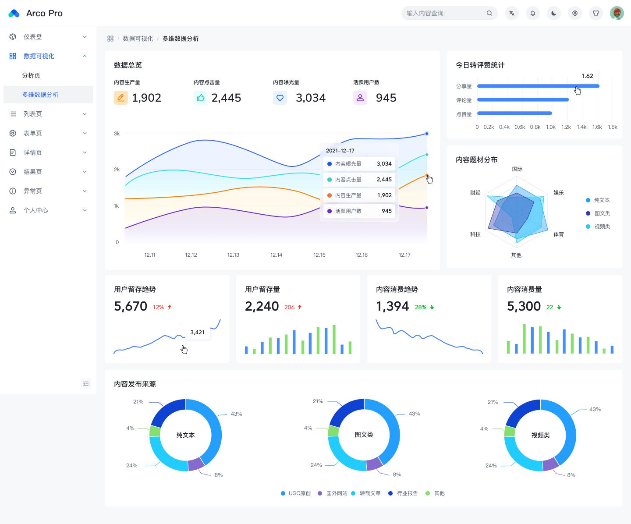This screenshot has width=631, height=524.
Task: Click the 5,670 用户留存趋势 value
Action: pos(131,306)
